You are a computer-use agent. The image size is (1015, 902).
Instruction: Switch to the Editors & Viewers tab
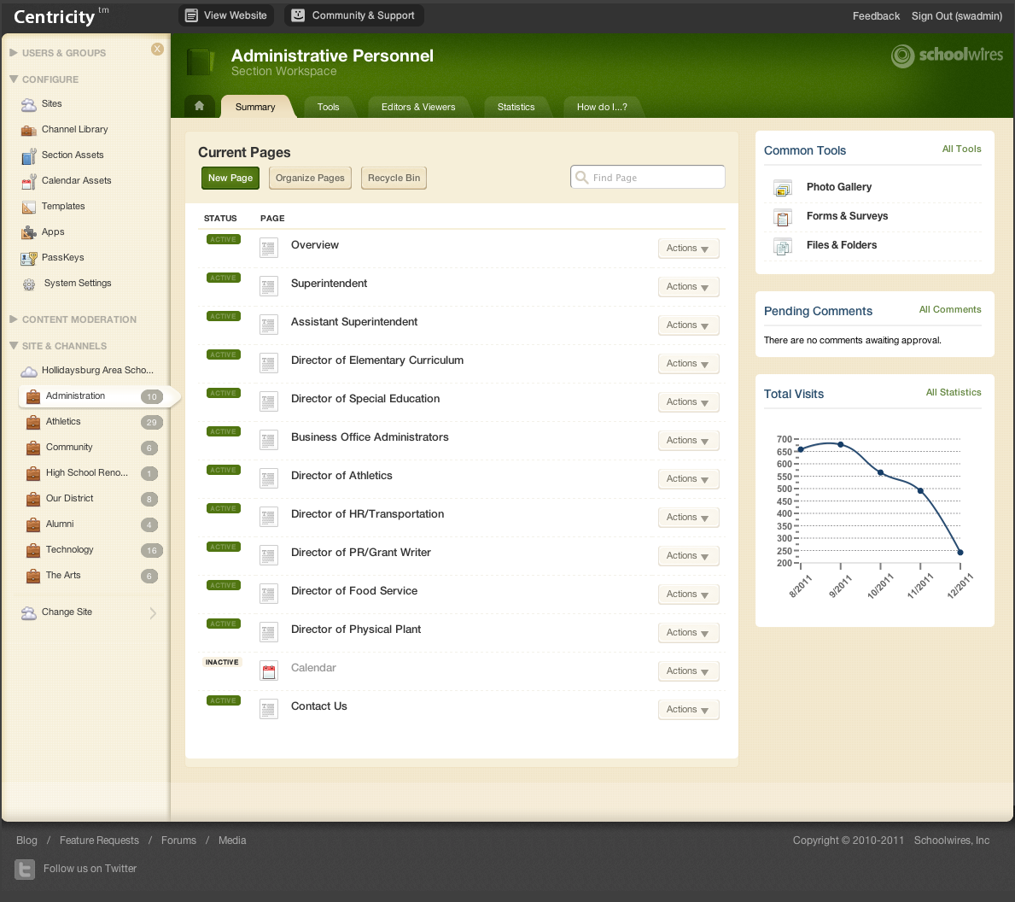[x=418, y=107]
